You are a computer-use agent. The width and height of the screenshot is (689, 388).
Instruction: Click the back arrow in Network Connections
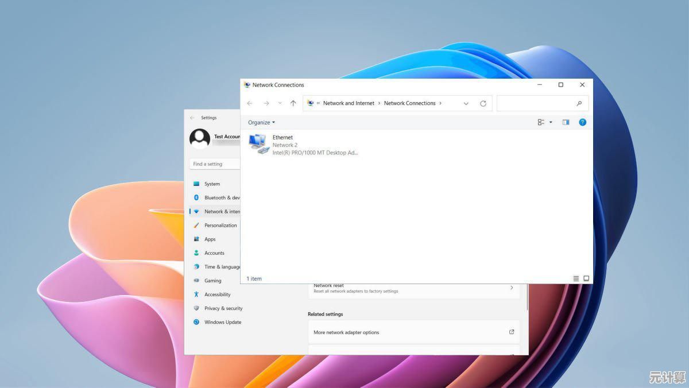tap(250, 103)
